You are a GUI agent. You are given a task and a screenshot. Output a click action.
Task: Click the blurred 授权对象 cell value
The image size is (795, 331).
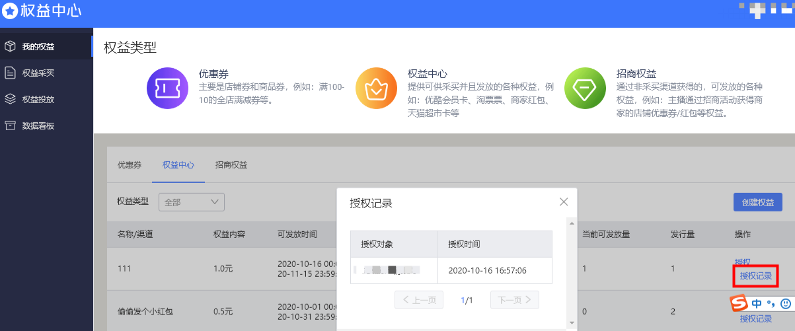click(387, 270)
